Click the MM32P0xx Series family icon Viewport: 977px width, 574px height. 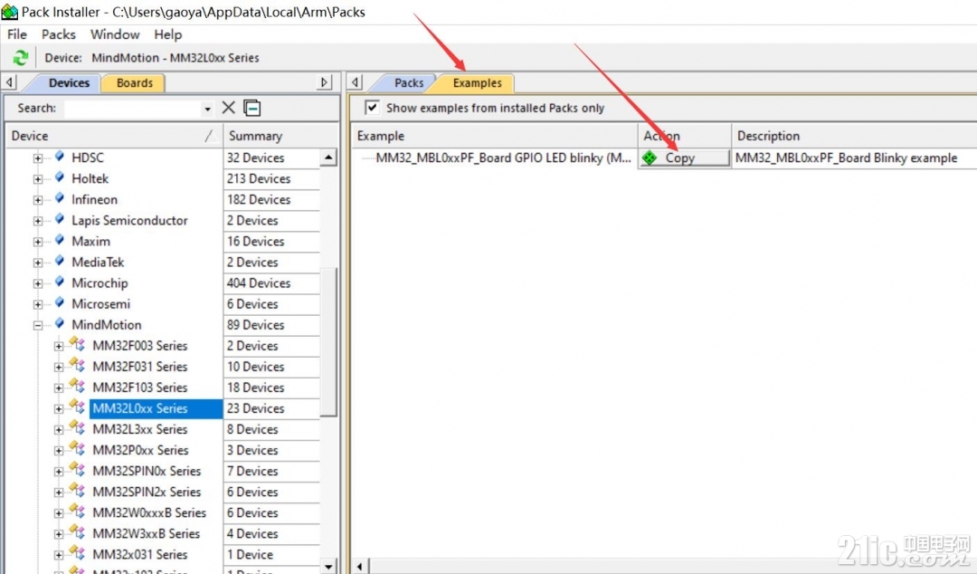[x=77, y=448]
